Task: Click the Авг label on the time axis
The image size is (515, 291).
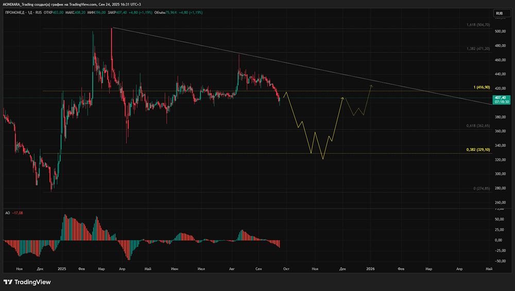Action: 232,269
